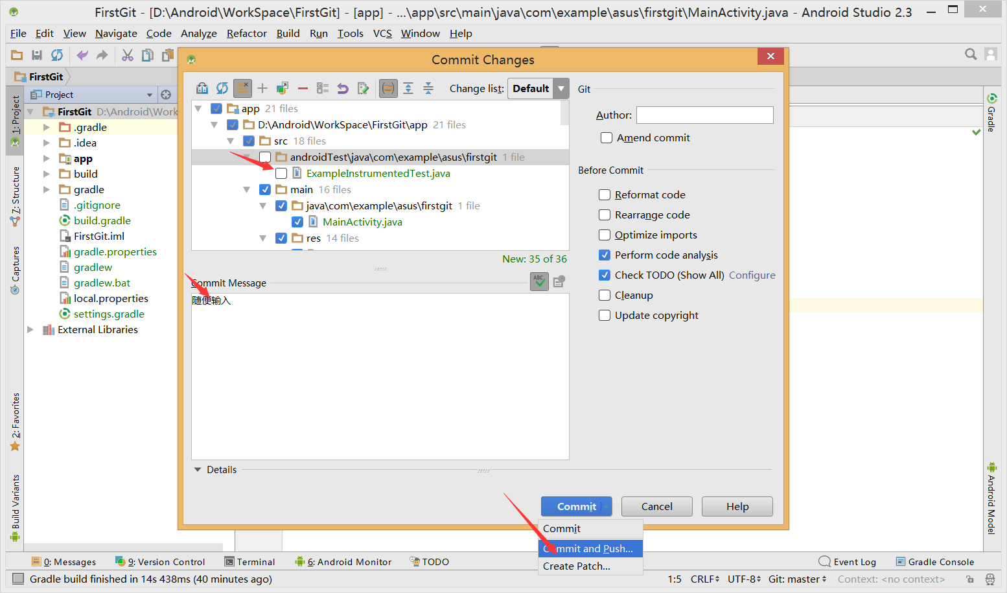
Task: Click the Cancel button
Action: click(657, 507)
